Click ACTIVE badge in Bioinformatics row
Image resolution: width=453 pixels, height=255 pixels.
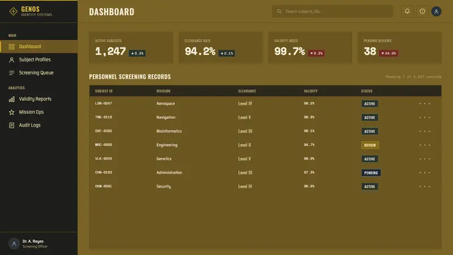(370, 131)
